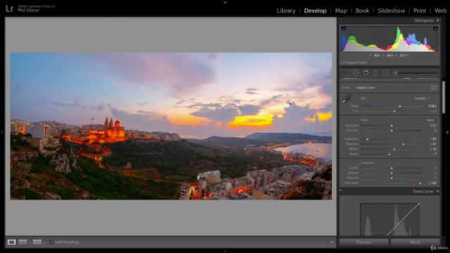Screen dimensions: 450x253
Task: Click the Dehaze slider handle
Action: (x=392, y=173)
